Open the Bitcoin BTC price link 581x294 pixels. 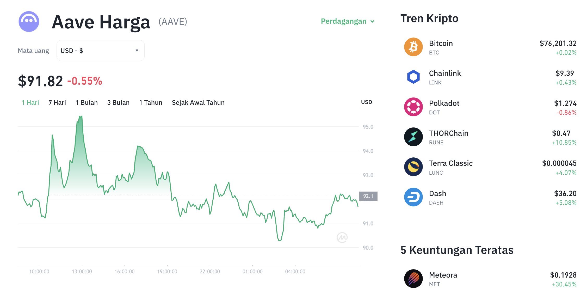coord(558,43)
